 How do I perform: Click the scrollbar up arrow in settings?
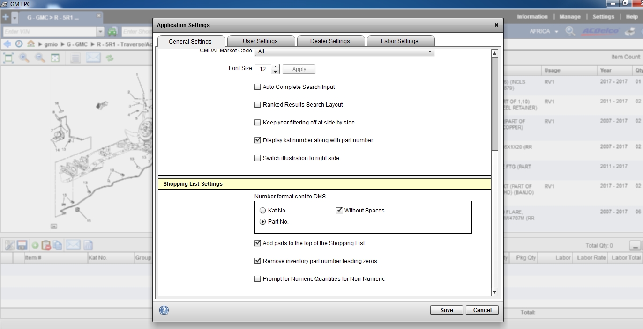[494, 53]
